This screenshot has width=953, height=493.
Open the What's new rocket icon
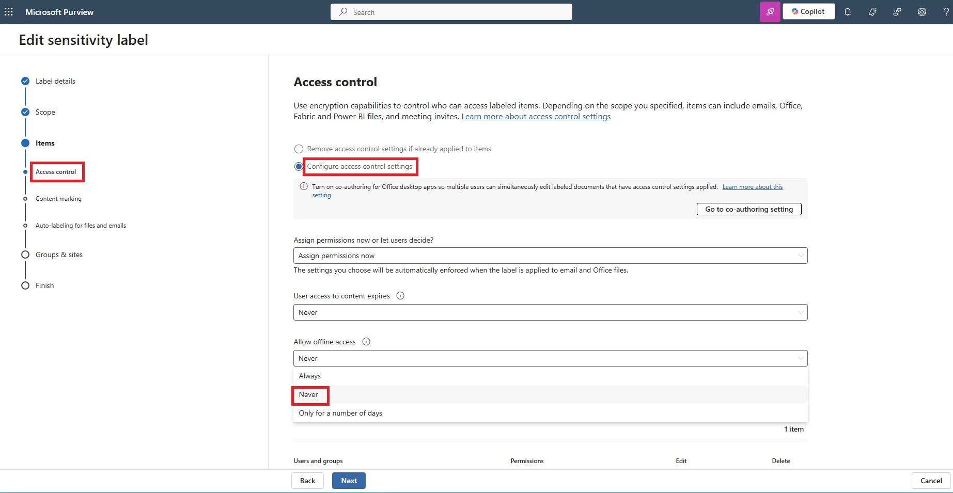click(872, 12)
